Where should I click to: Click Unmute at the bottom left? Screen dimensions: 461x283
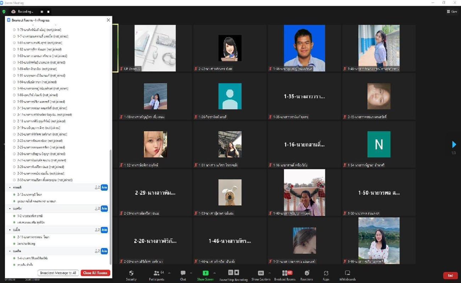[x=10, y=279]
